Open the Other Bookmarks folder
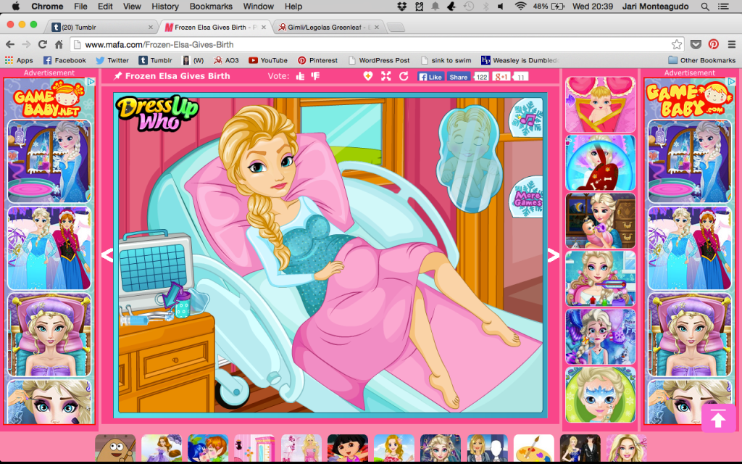The width and height of the screenshot is (742, 464). pos(701,60)
